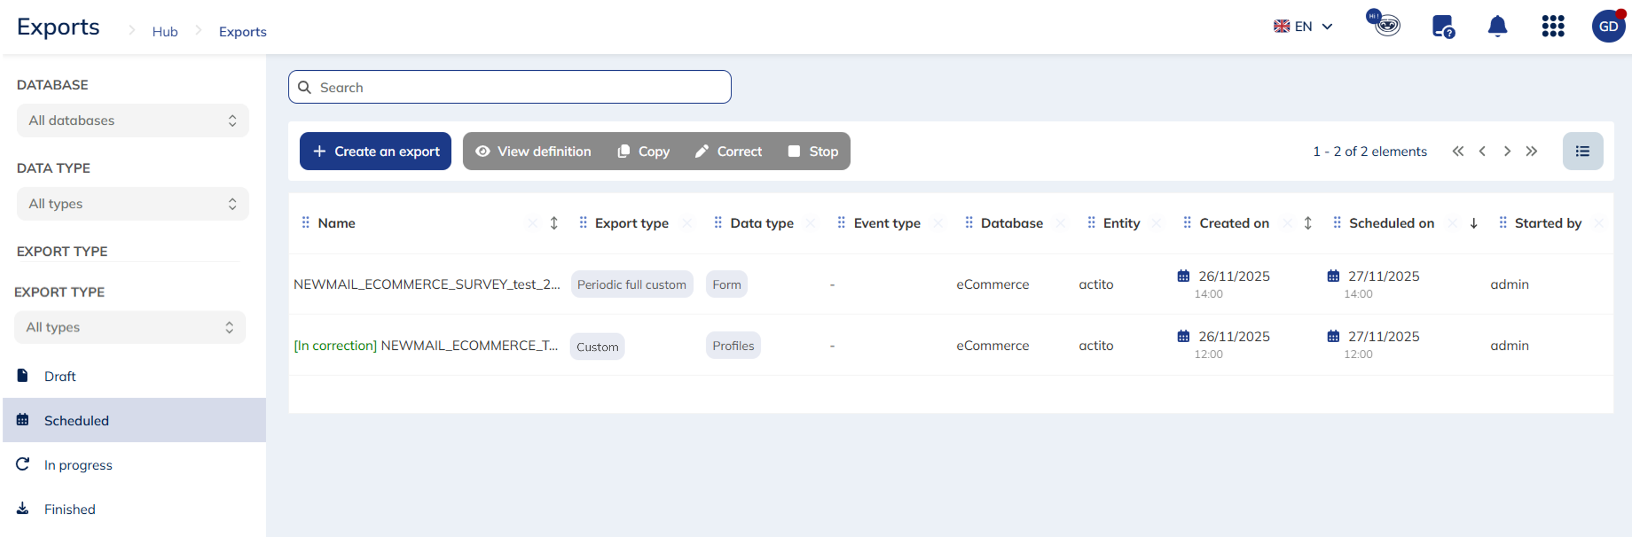Toggle the Scheduled on sort arrow
The width and height of the screenshot is (1632, 537).
tap(1474, 223)
